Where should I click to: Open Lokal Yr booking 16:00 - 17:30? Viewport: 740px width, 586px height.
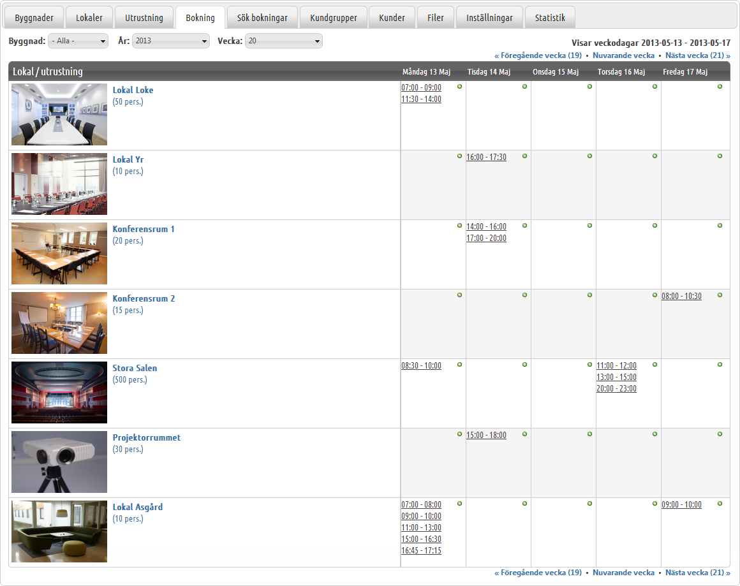[487, 157]
